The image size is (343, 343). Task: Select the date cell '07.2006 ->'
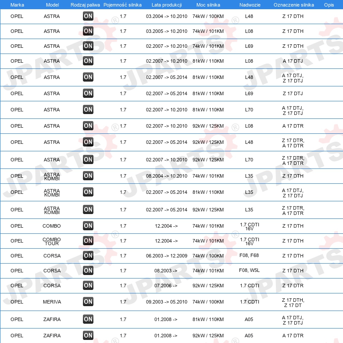coord(166,286)
